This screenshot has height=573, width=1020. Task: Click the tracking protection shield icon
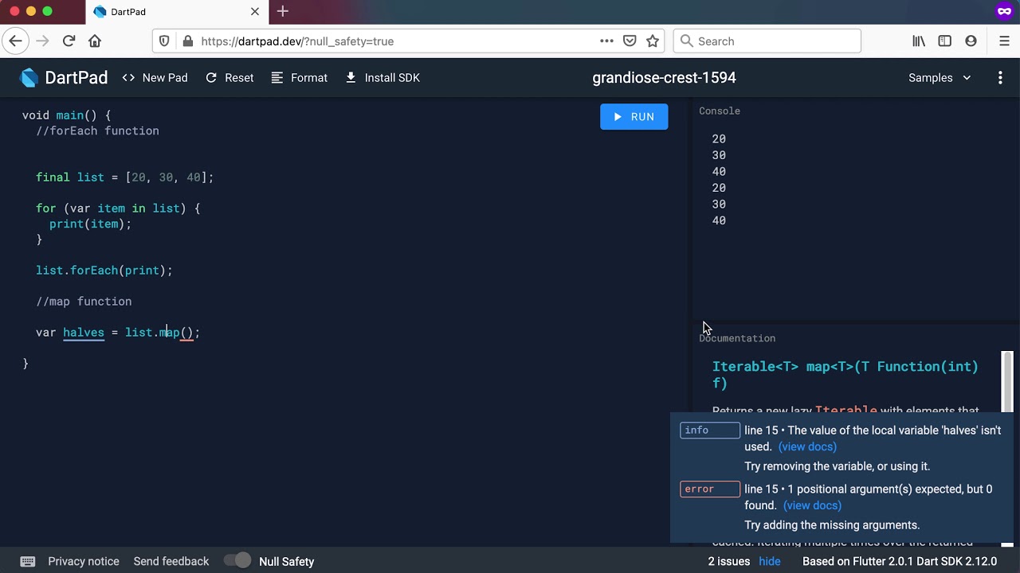point(164,41)
